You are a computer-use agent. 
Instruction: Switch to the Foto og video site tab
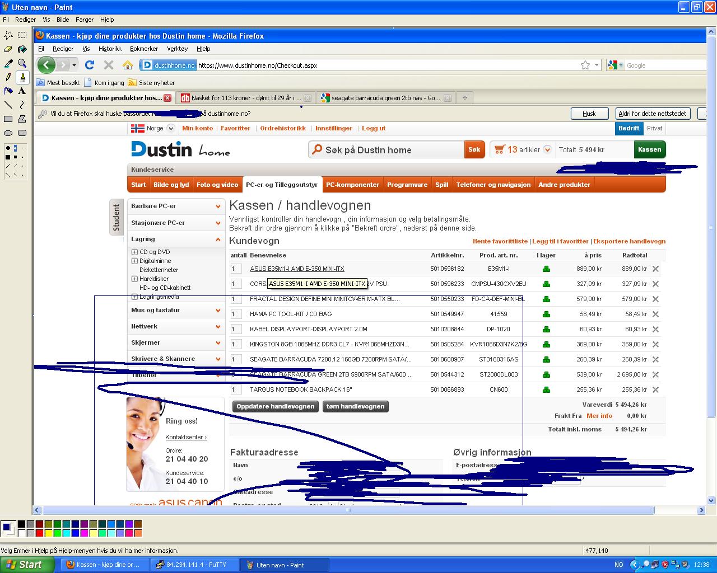[x=217, y=185]
